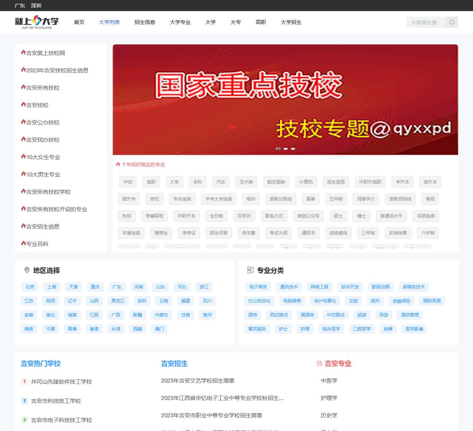Click flame icon beside 吉安所有技校开设的专业
Screen dimensions: 473x431
point(23,209)
